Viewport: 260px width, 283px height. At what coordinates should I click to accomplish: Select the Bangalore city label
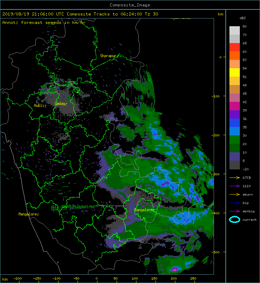(143, 210)
